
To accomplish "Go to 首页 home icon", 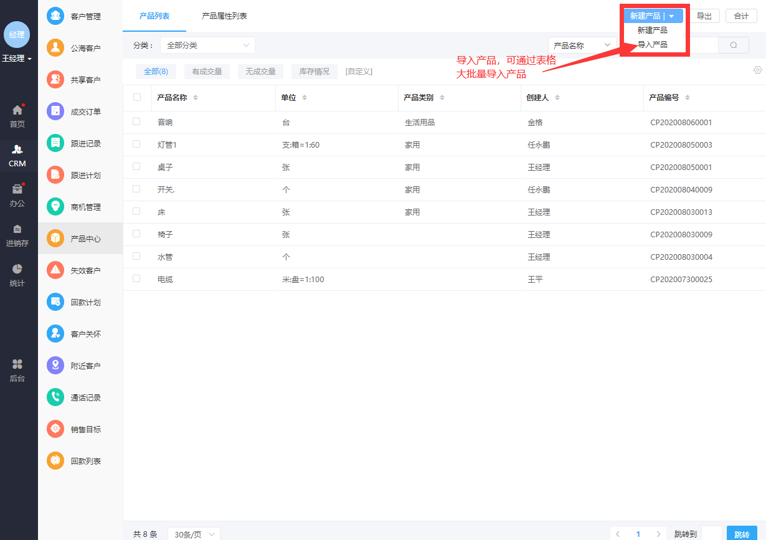I will point(17,110).
